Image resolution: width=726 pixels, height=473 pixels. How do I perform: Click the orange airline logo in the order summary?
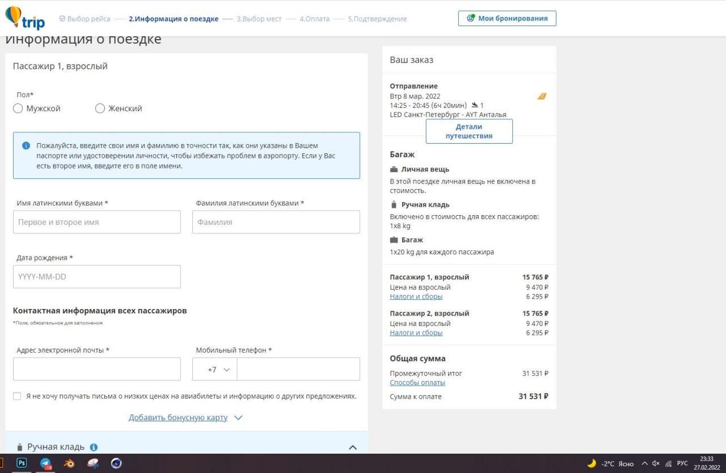(x=542, y=97)
